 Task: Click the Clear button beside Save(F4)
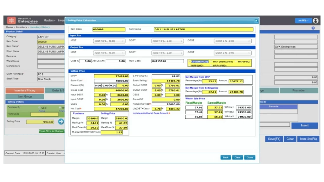290,139
